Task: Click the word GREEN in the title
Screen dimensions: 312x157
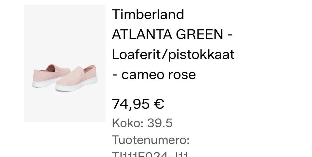Action: click(x=199, y=34)
